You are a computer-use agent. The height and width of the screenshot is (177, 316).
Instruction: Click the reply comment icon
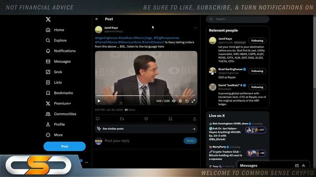click(x=98, y=119)
